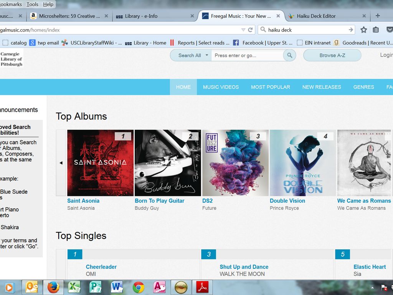393x295 pixels.
Task: Click the go arrow in Firefox search box
Action: tap(350, 30)
